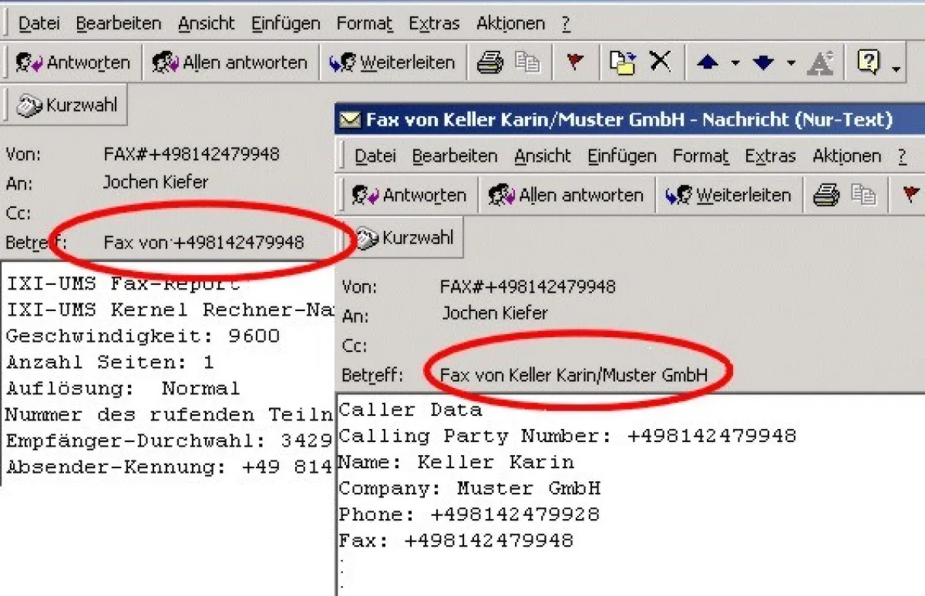Copy the message with the copy icon

[x=527, y=62]
